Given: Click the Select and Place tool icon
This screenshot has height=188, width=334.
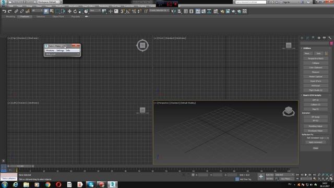Looking at the screenshot, I should pos(86,11).
